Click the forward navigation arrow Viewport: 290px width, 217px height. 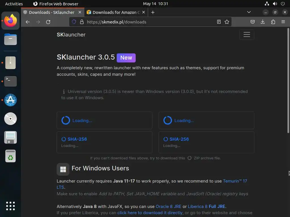(x=38, y=22)
